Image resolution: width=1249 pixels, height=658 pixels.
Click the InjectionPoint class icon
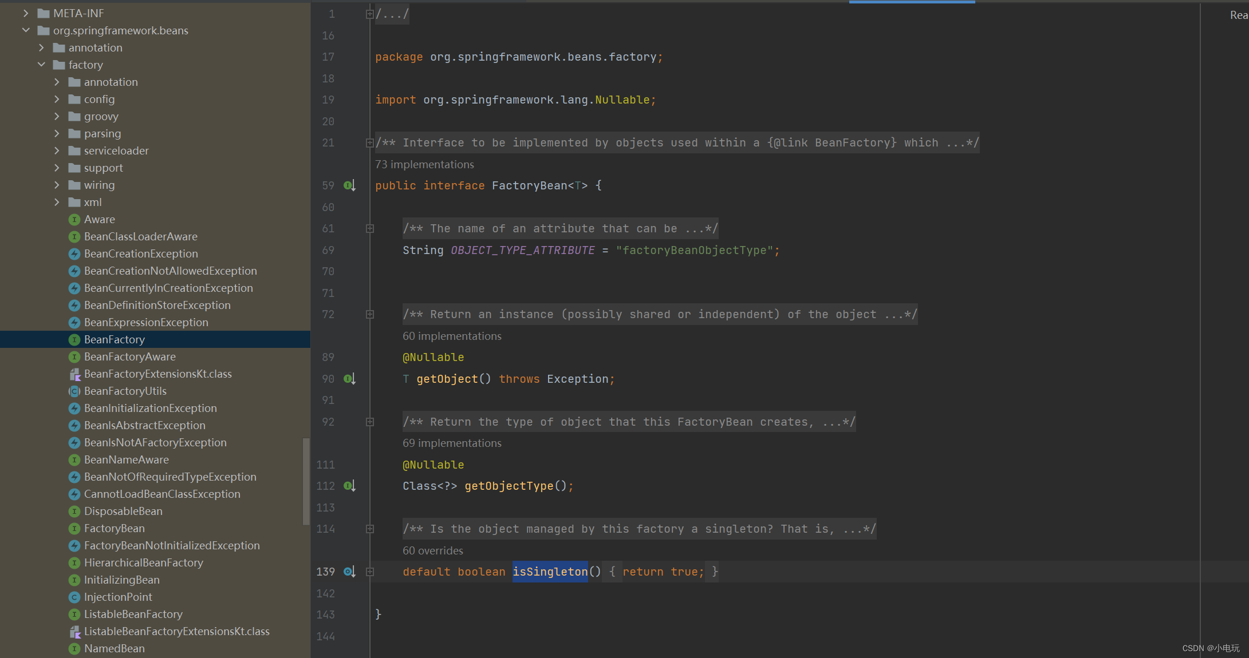point(74,597)
